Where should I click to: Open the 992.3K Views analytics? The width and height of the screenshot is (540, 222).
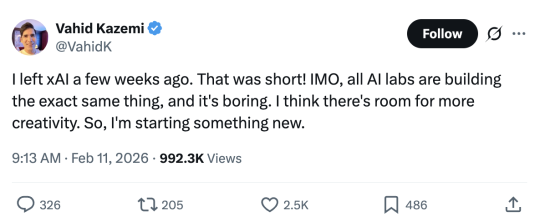tap(200, 158)
